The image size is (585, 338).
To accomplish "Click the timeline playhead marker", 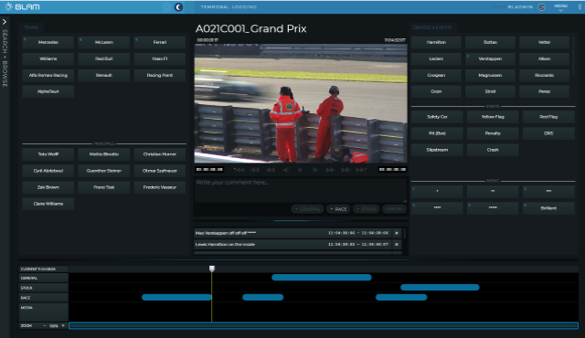I will point(212,269).
